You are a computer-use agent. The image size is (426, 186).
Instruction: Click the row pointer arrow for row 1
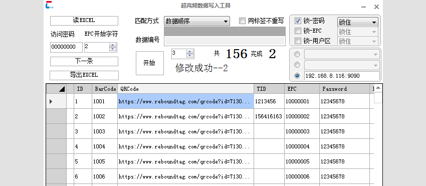51,101
